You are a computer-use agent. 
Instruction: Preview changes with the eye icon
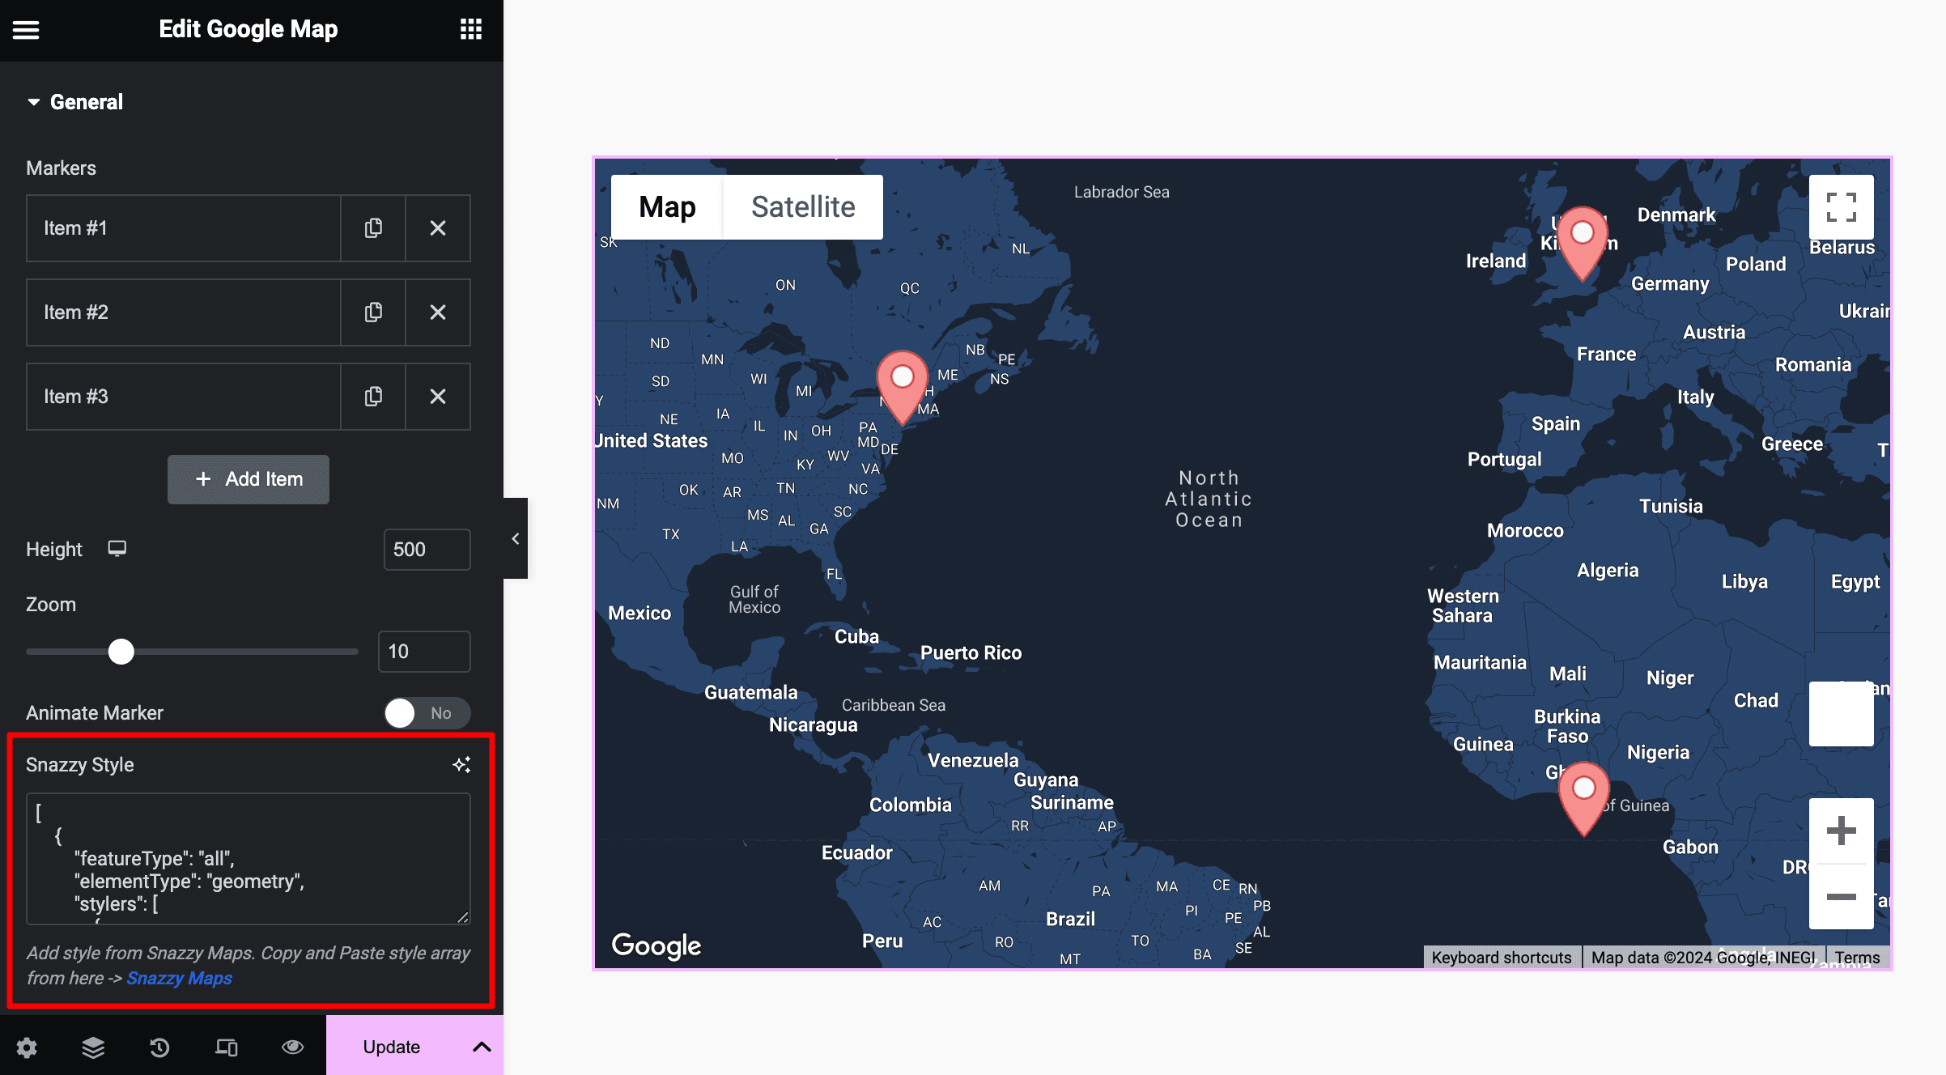click(292, 1047)
